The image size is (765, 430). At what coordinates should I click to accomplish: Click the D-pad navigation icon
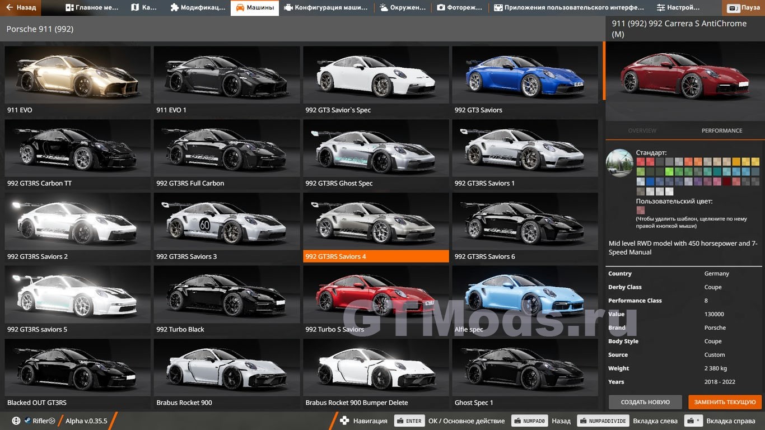(344, 421)
